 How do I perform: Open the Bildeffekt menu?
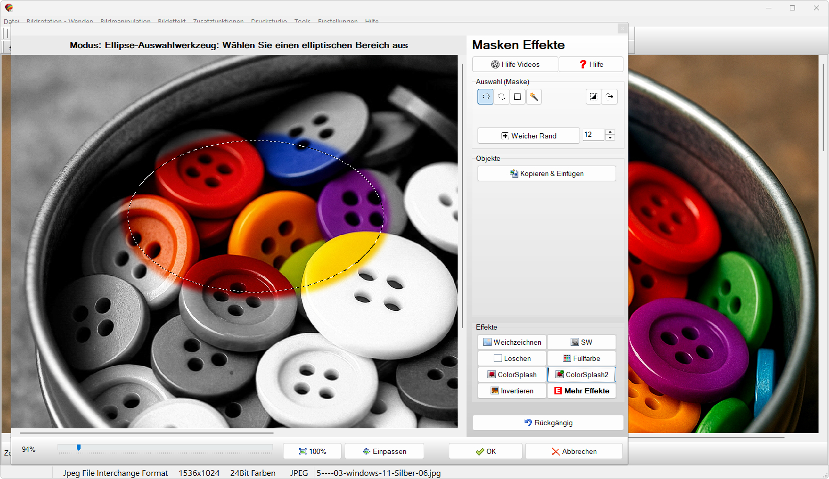[172, 21]
